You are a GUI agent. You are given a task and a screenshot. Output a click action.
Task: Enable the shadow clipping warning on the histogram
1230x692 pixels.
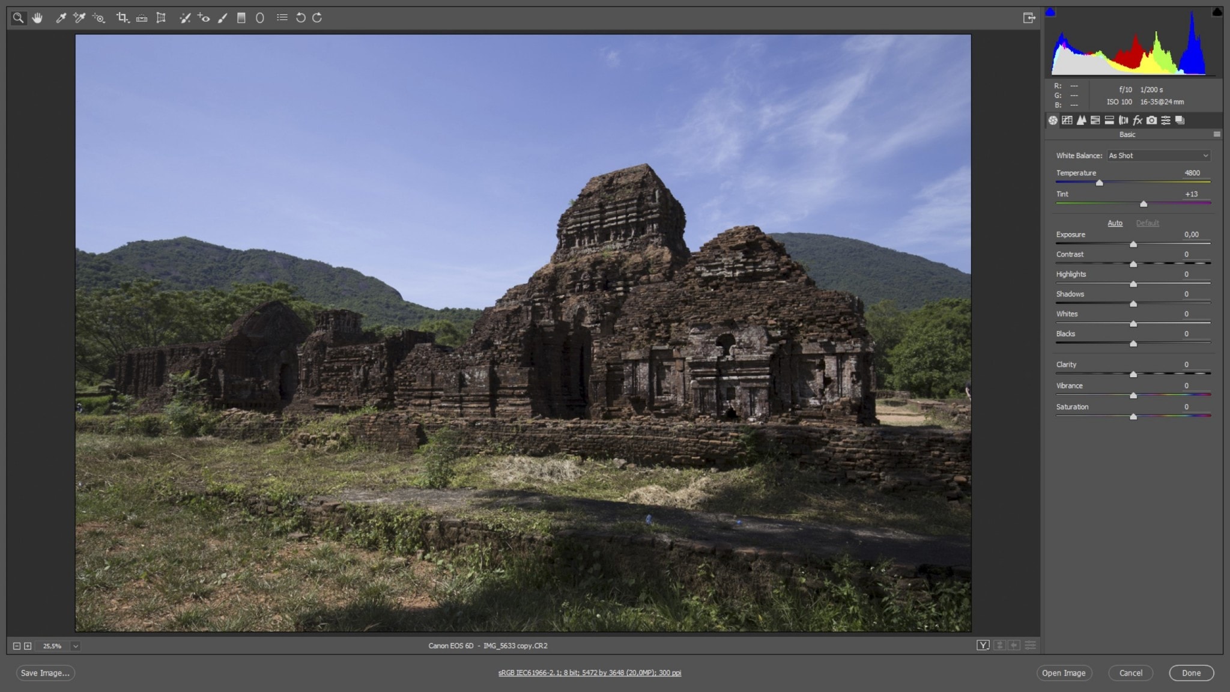pyautogui.click(x=1051, y=11)
